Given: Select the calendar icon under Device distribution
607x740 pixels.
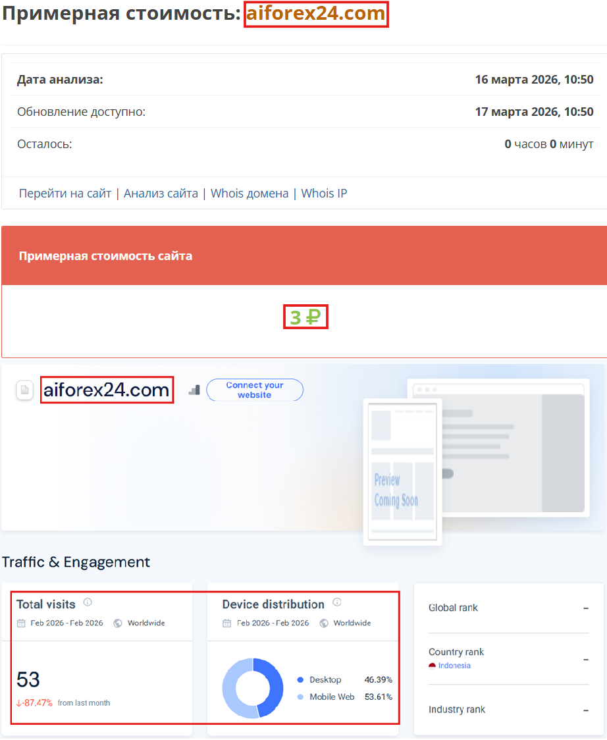Looking at the screenshot, I should tap(225, 623).
